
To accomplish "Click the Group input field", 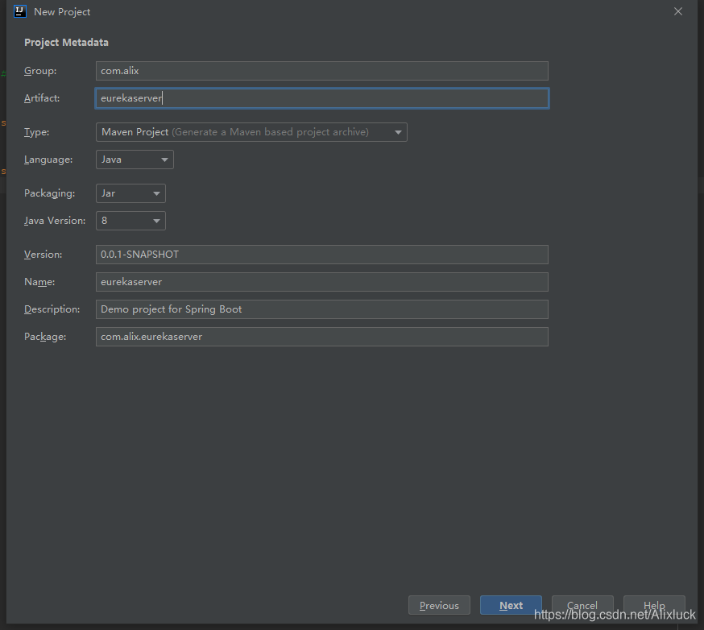I will pos(322,71).
